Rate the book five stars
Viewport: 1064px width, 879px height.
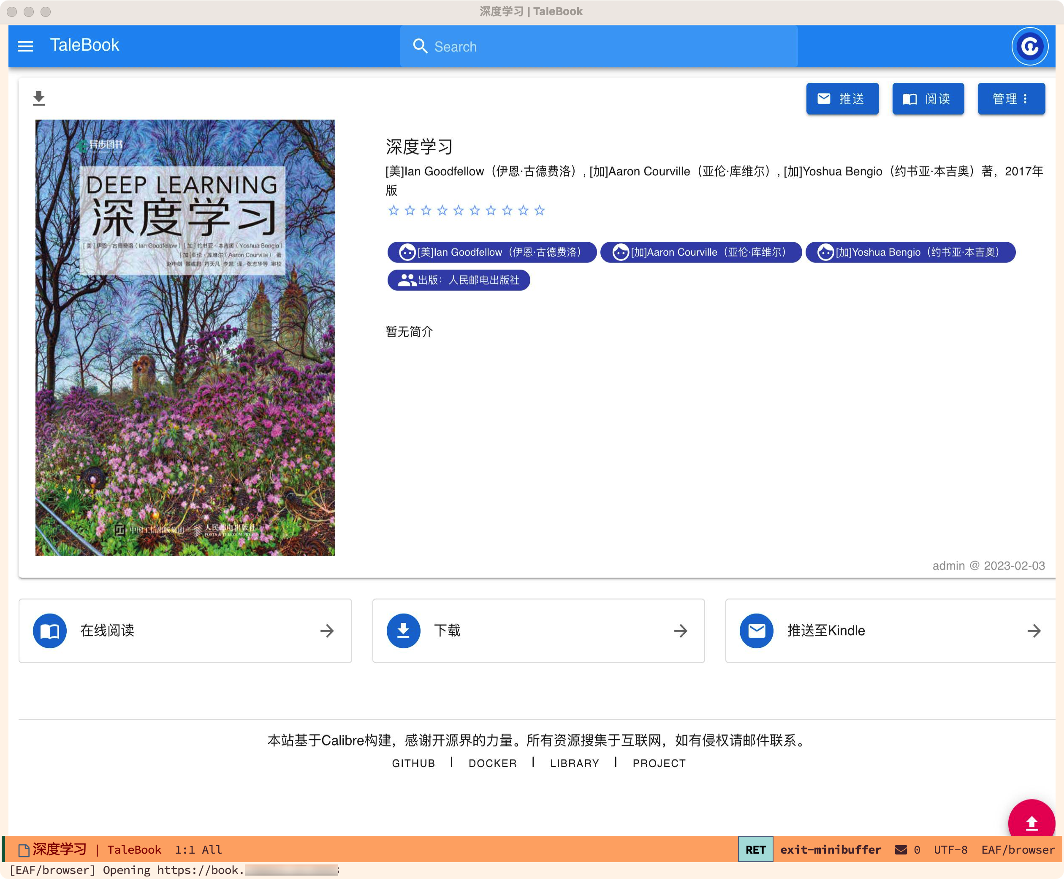(459, 210)
